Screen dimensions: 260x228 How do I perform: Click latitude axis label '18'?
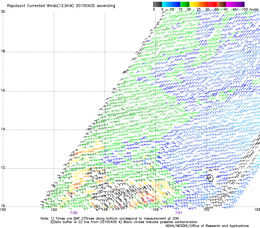(x=3, y=51)
